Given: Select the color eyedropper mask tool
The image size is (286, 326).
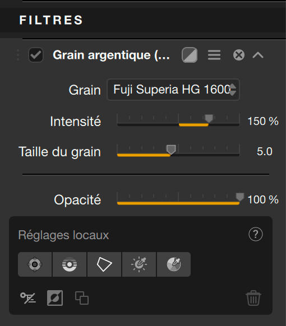Looking at the screenshot, I should (x=174, y=264).
